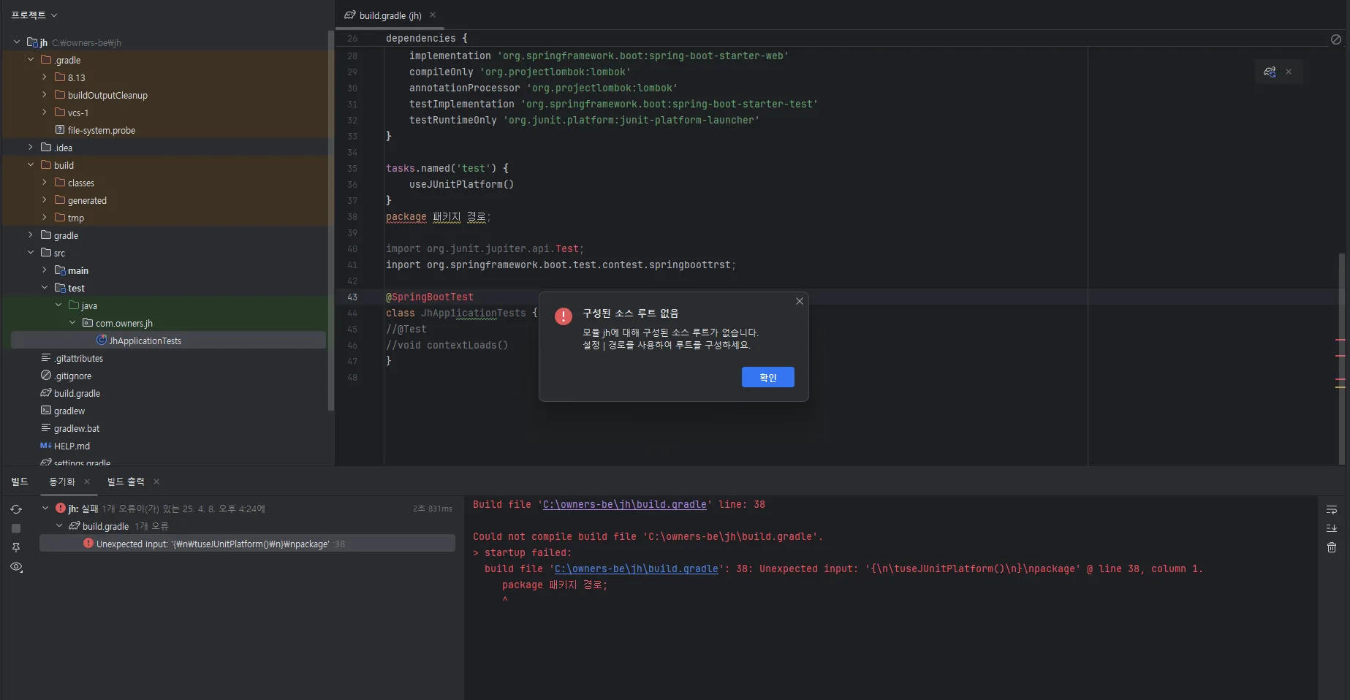Click the load Gradle changes floating icon
The image size is (1350, 700).
(x=1270, y=72)
